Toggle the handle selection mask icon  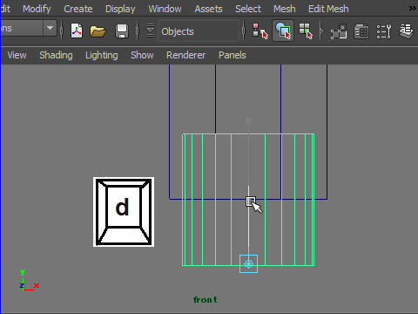click(339, 31)
